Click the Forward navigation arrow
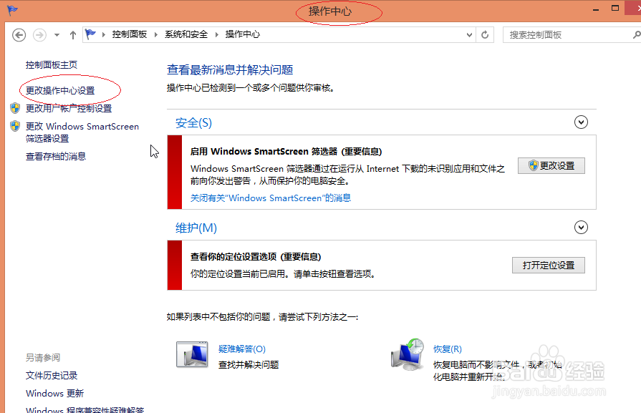The width and height of the screenshot is (641, 413). tap(39, 35)
